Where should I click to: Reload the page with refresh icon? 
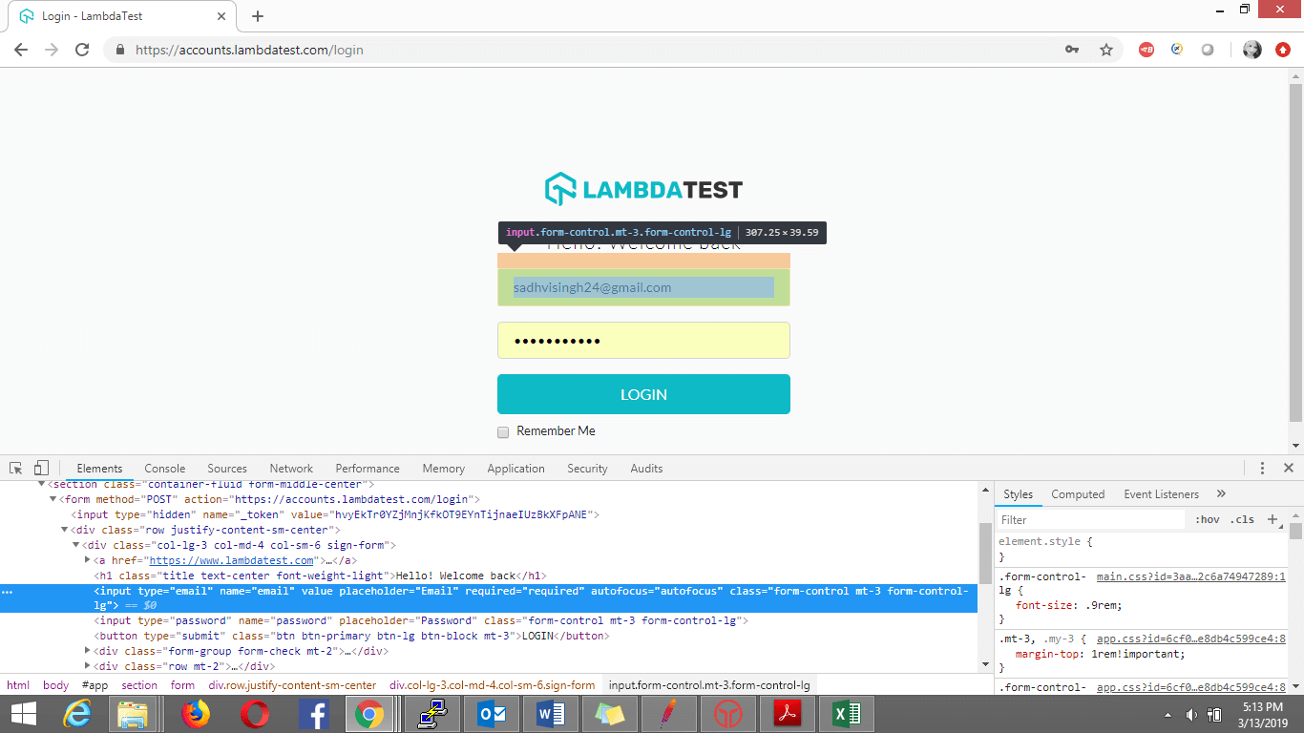[x=82, y=50]
